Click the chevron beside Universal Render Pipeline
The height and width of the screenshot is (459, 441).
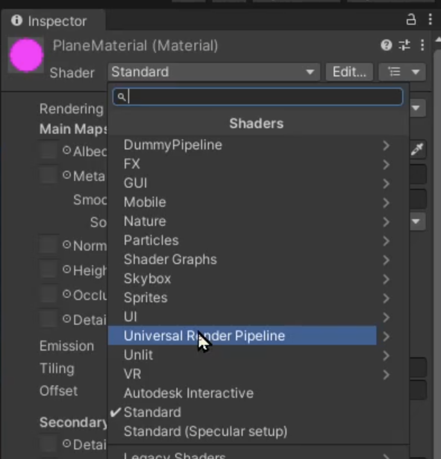point(387,337)
